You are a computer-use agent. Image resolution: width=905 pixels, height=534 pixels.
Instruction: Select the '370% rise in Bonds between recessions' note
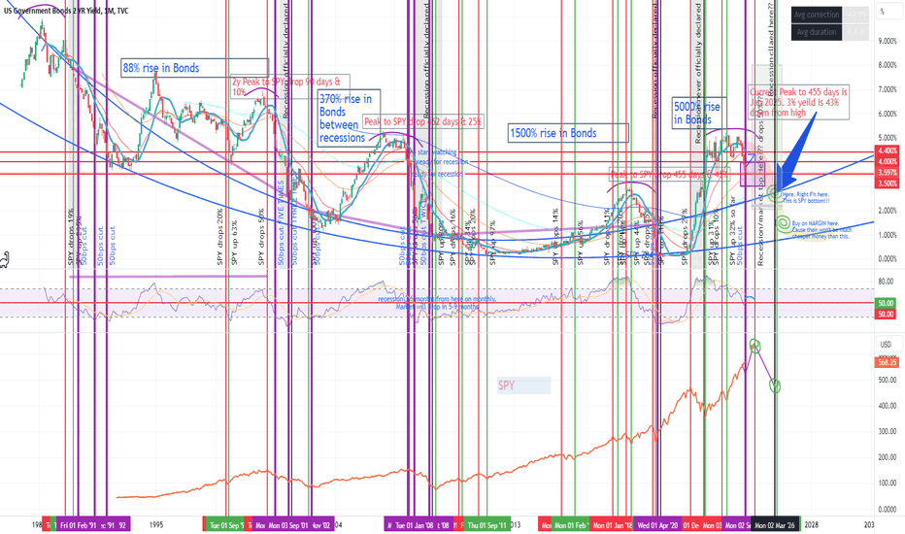(x=349, y=117)
